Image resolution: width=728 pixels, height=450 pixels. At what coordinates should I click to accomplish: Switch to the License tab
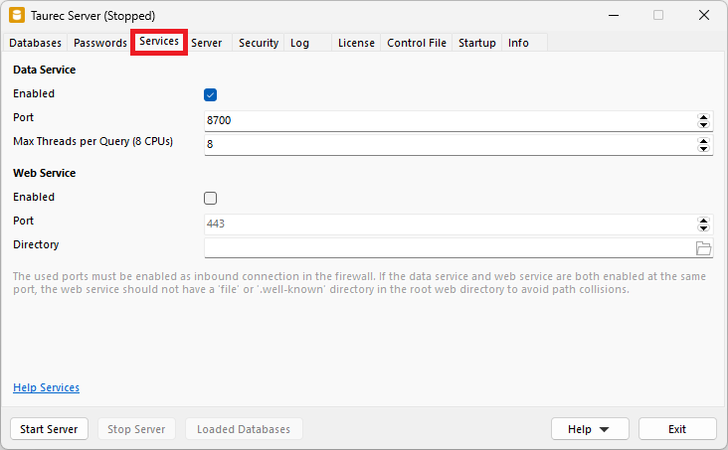pyautogui.click(x=356, y=43)
